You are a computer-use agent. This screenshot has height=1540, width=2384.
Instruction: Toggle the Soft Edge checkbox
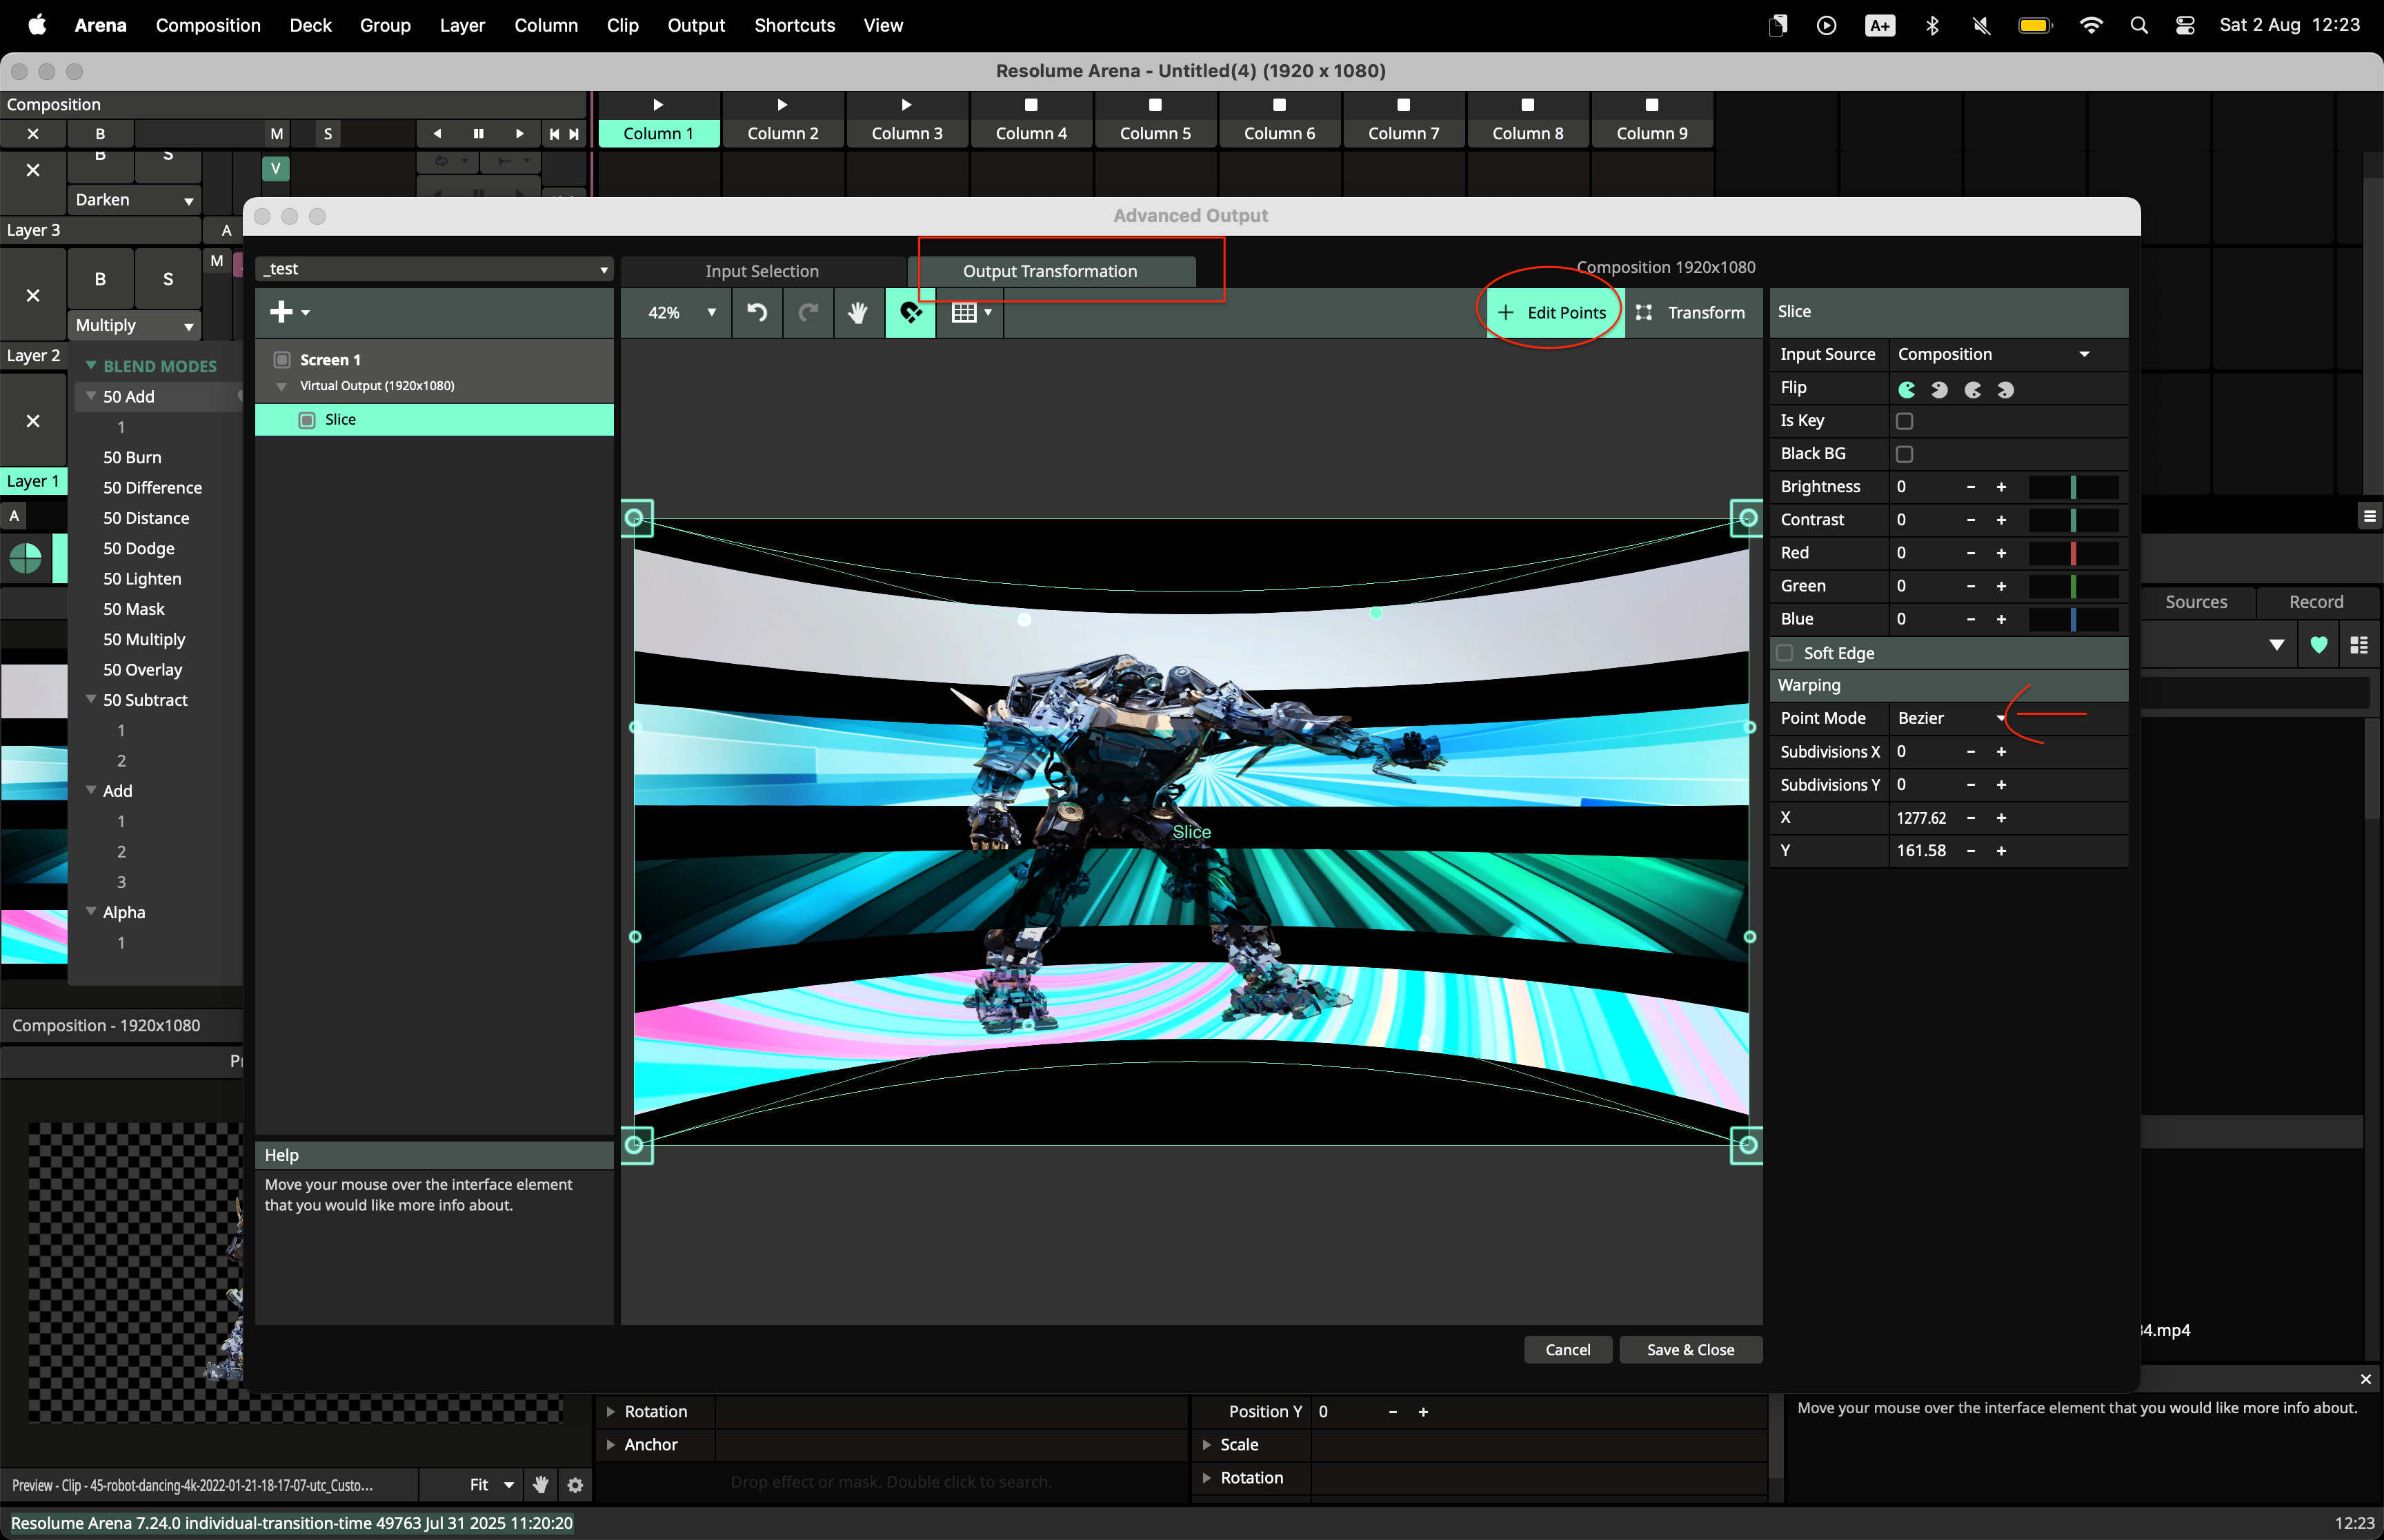1785,653
